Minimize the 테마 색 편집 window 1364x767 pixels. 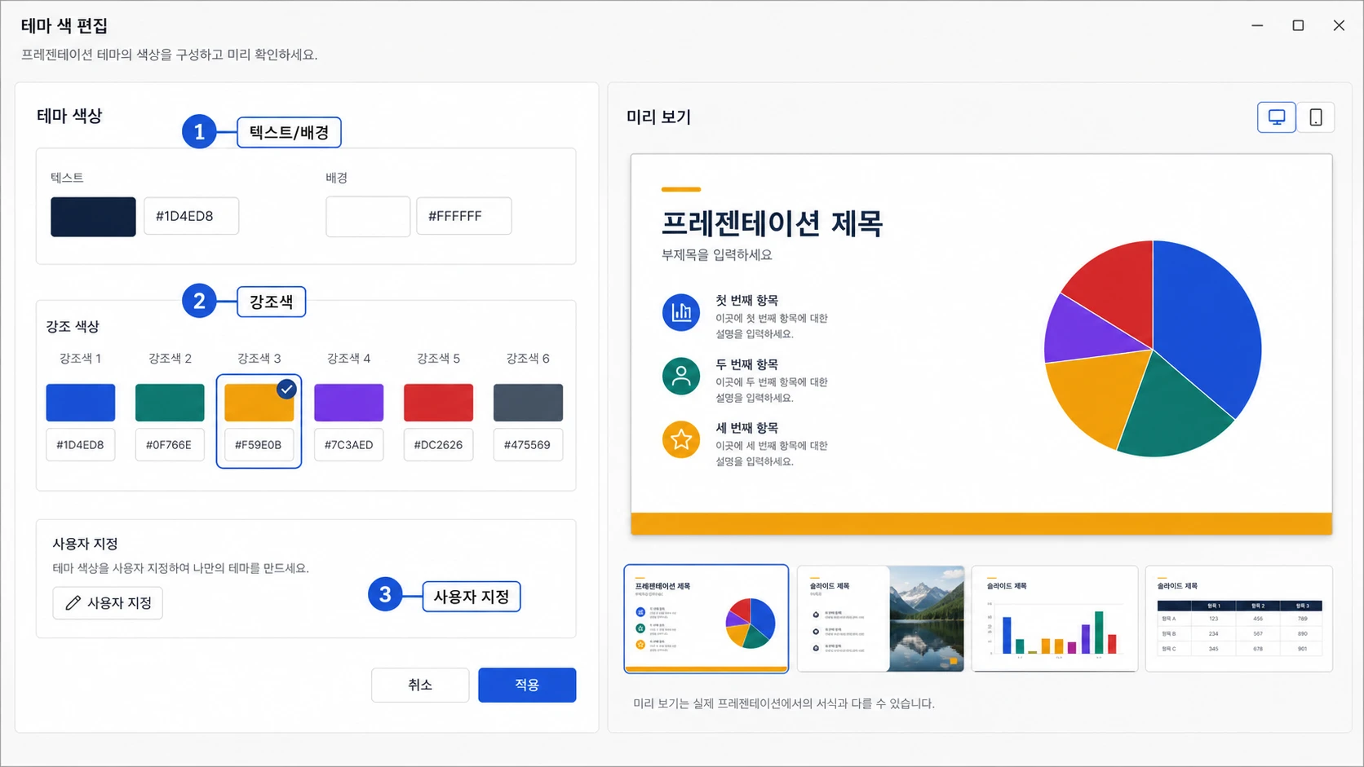coord(1257,25)
